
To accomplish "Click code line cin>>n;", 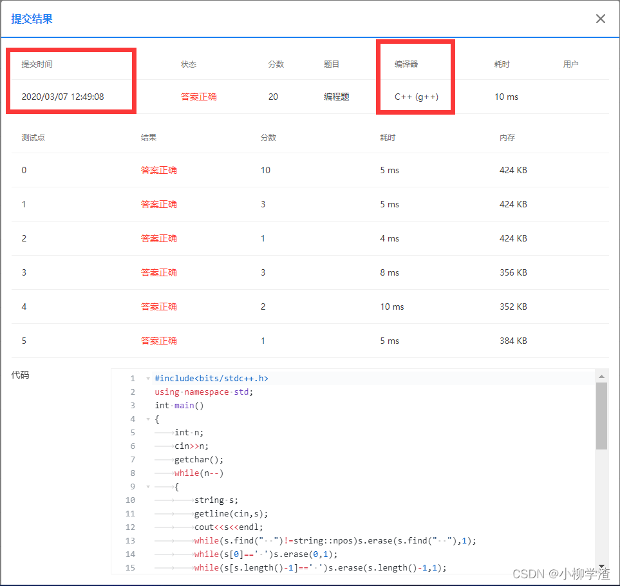I will click(191, 446).
